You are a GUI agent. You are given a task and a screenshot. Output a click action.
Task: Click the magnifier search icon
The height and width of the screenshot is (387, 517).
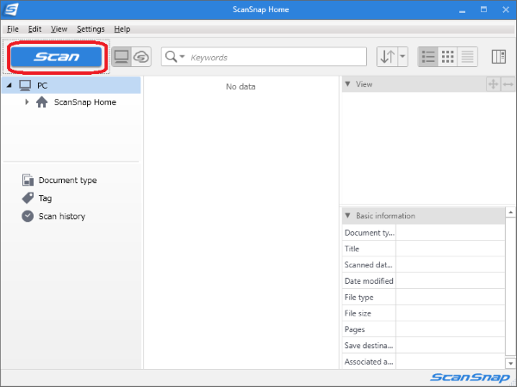[171, 57]
